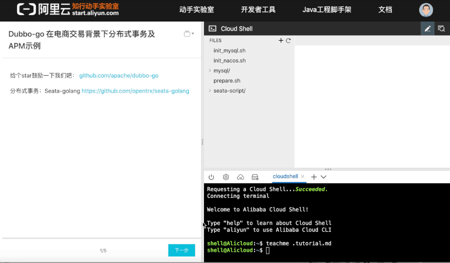The height and width of the screenshot is (263, 450).
Task: Click the storage mount icon in terminal toolbar
Action: point(255,177)
